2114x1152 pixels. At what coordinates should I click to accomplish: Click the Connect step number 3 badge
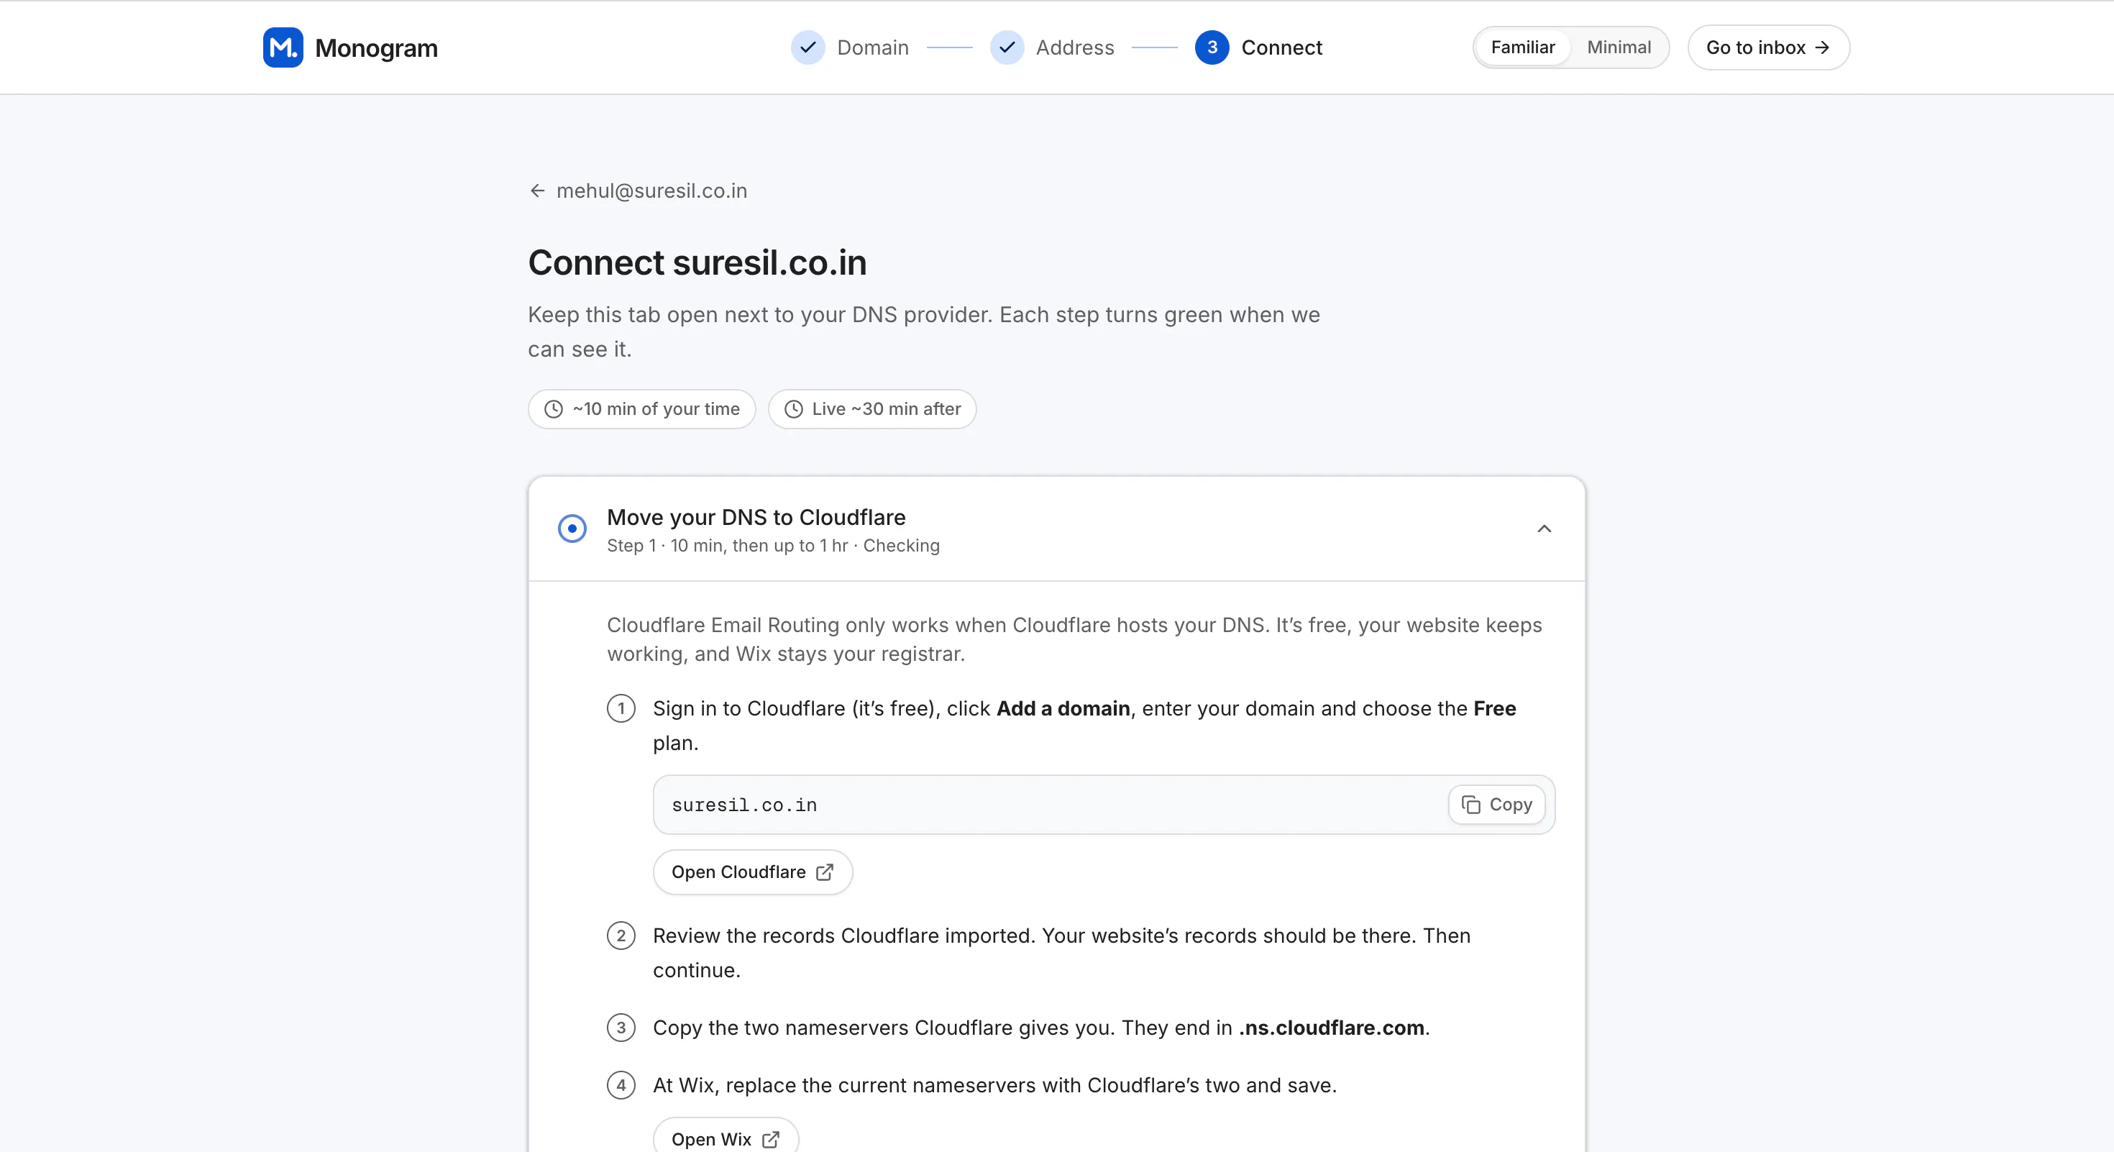click(x=1212, y=47)
